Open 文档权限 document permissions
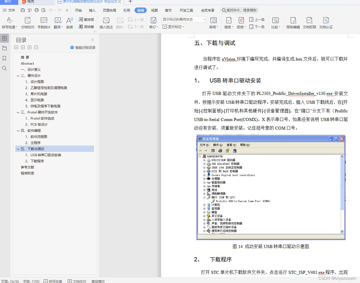Image resolution: width=360 pixels, height=283 pixels. coord(309,23)
